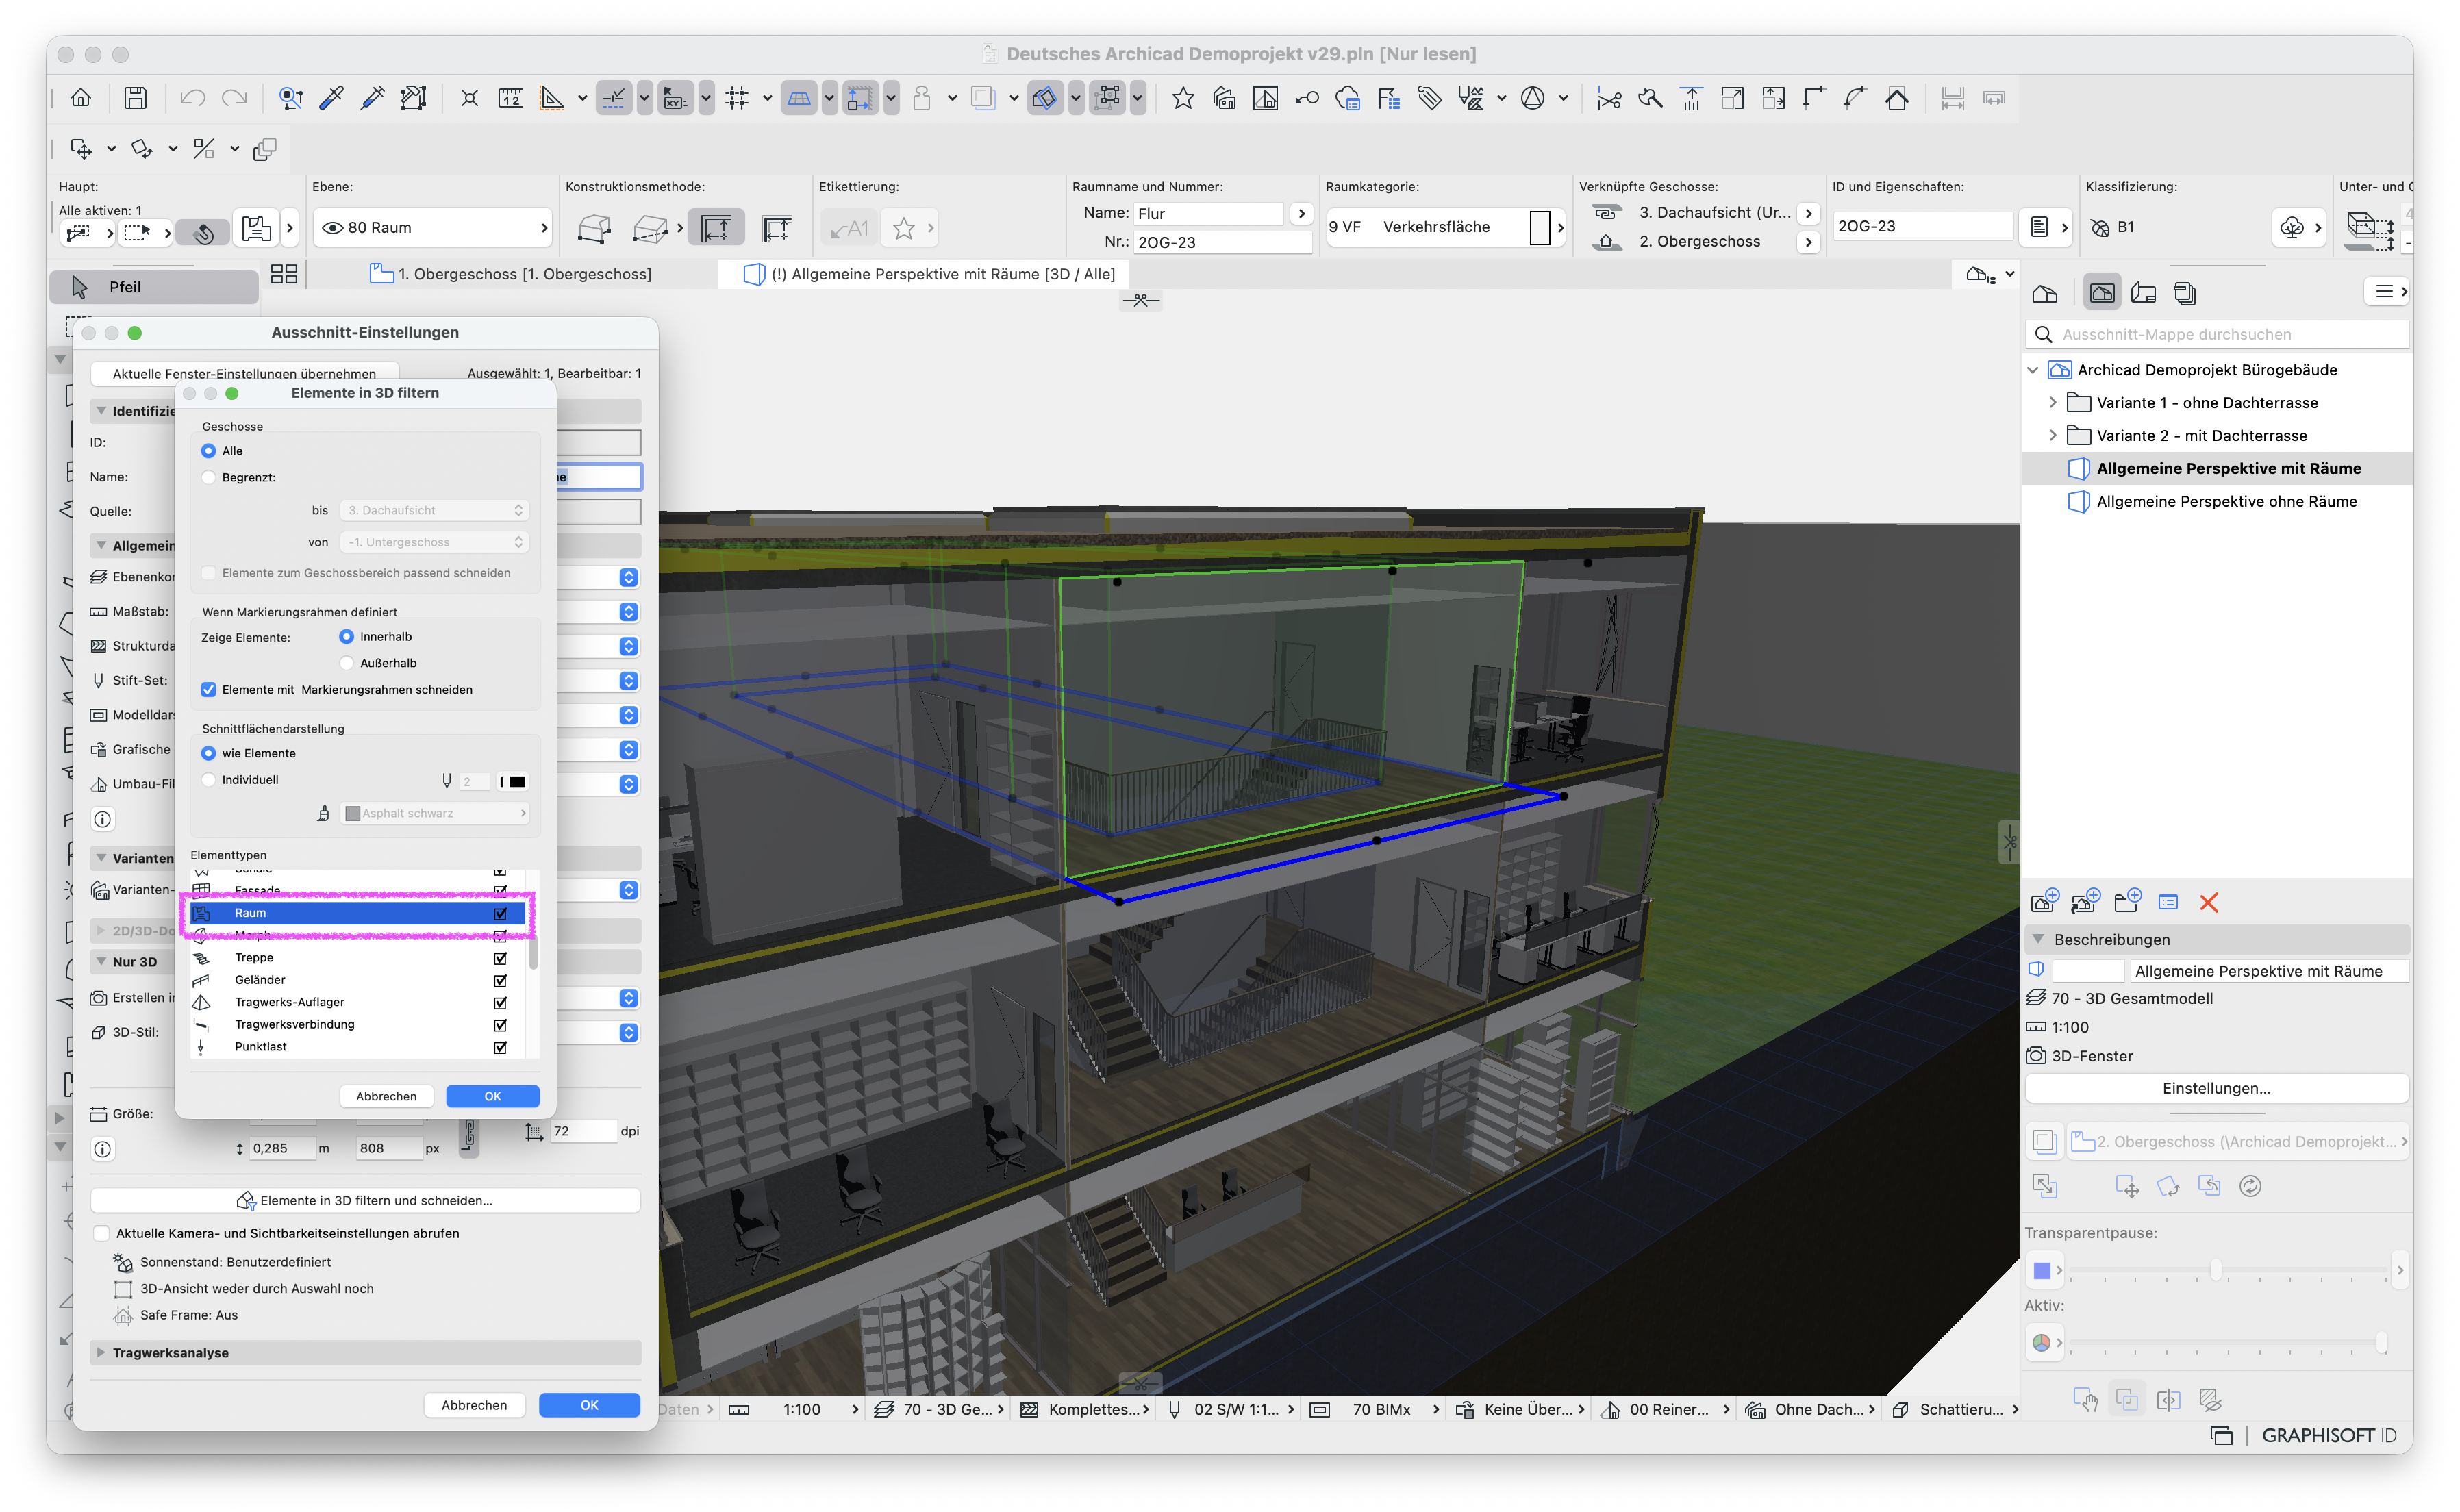
Task: Adjust the Transparentpause slider
Action: pyautogui.click(x=2216, y=1270)
